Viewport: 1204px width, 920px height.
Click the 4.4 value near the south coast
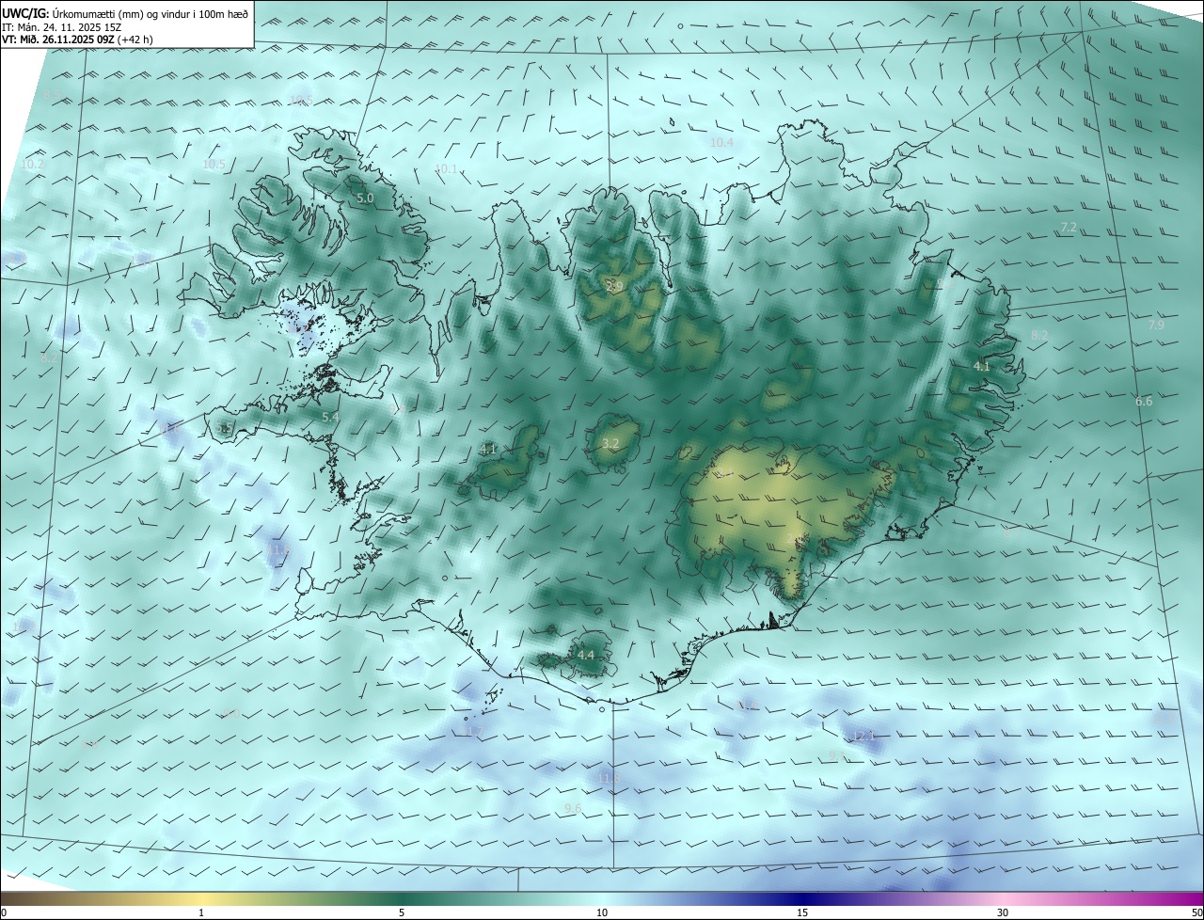coord(586,655)
